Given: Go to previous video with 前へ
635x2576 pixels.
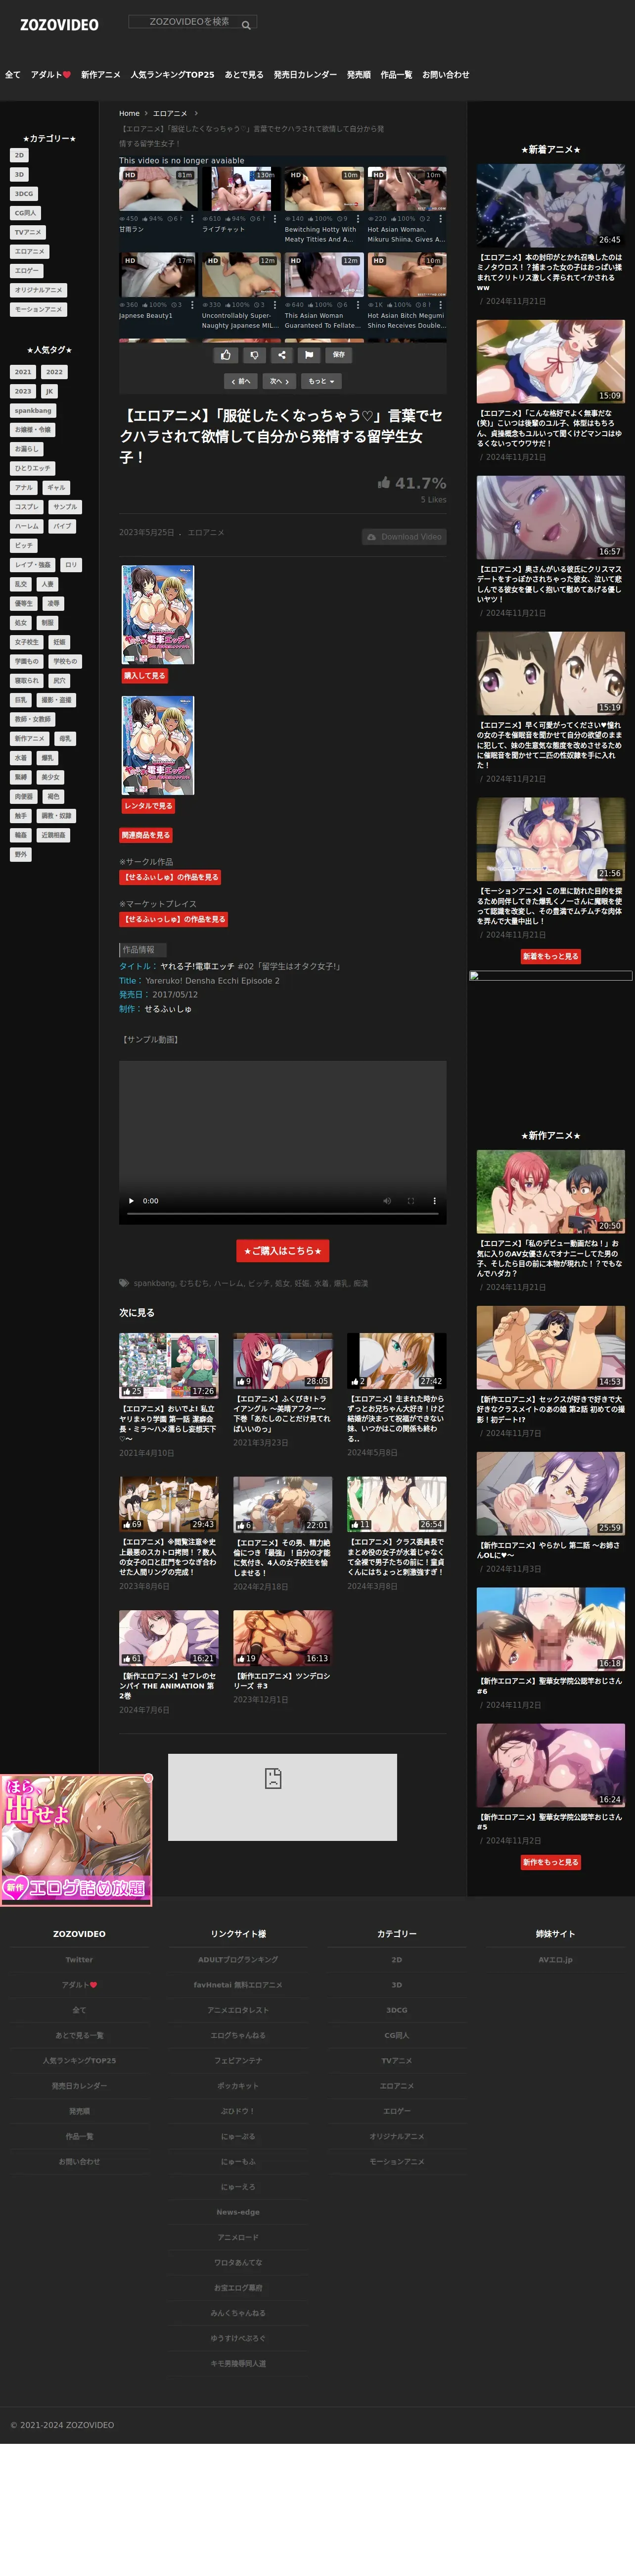Looking at the screenshot, I should [x=241, y=381].
